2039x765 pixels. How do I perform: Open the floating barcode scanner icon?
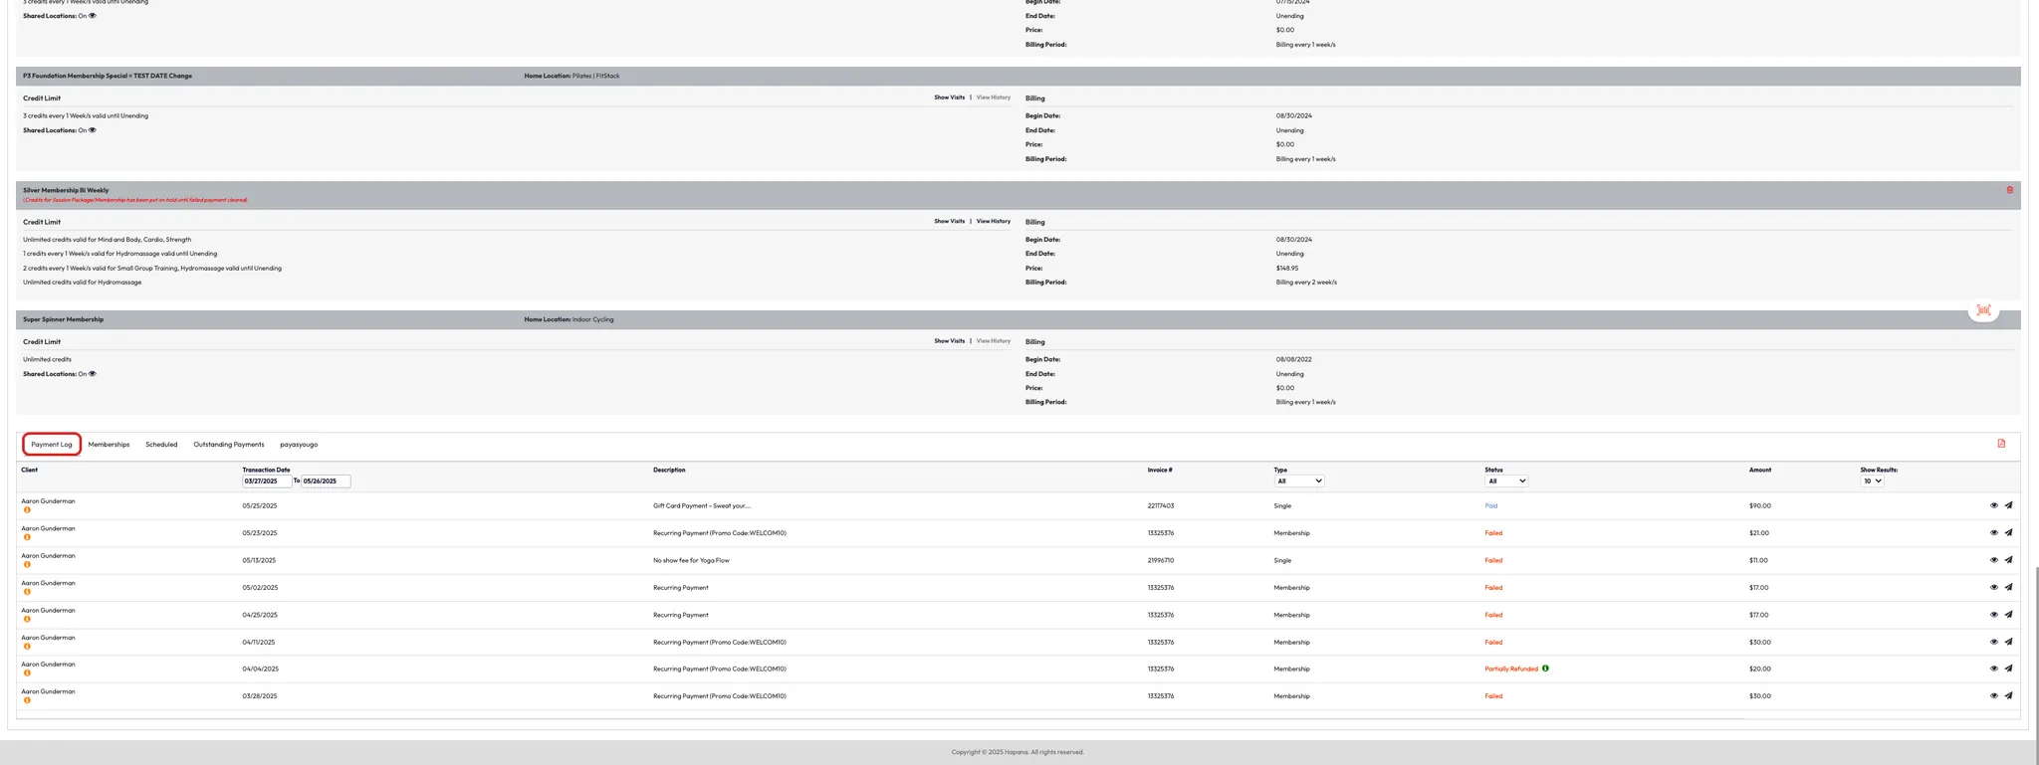coord(1983,310)
